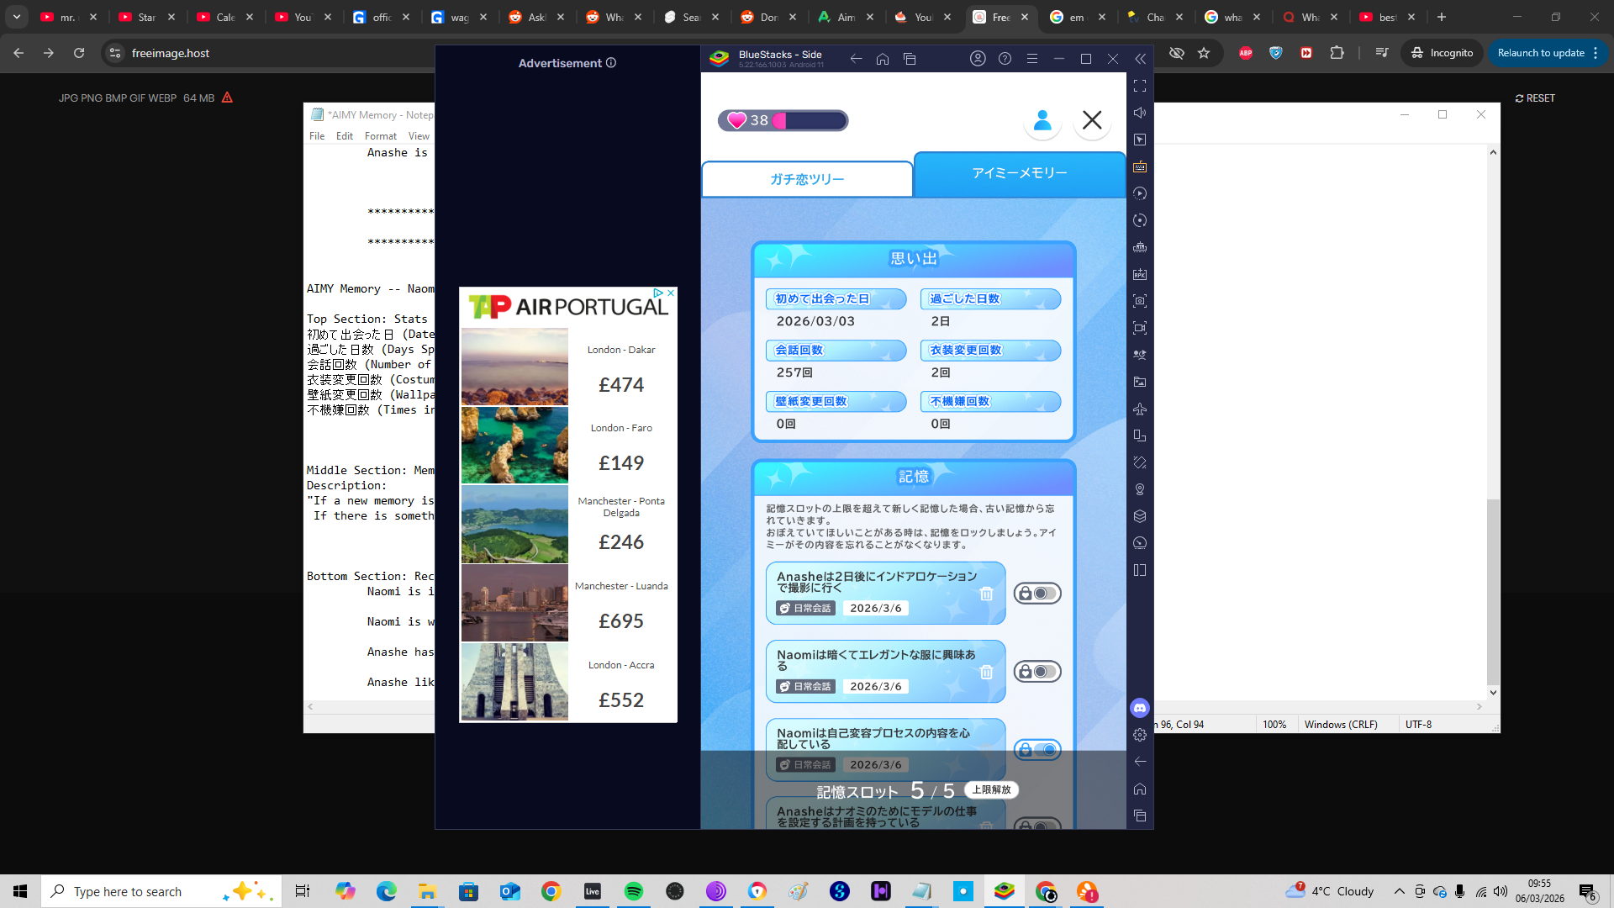Click BlueStacks fullscreen icon in side toolbar

1140,86
